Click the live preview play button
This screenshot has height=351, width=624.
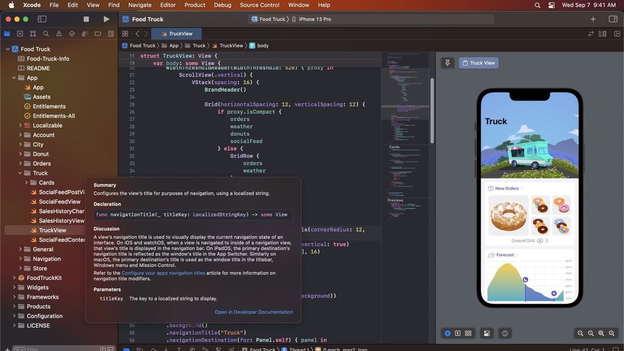(447, 333)
